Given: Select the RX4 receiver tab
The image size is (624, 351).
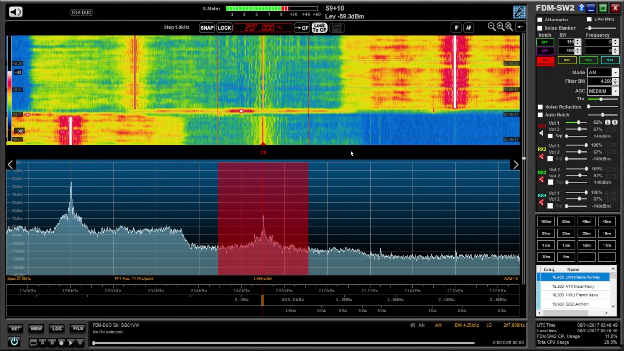Looking at the screenshot, I should point(609,60).
